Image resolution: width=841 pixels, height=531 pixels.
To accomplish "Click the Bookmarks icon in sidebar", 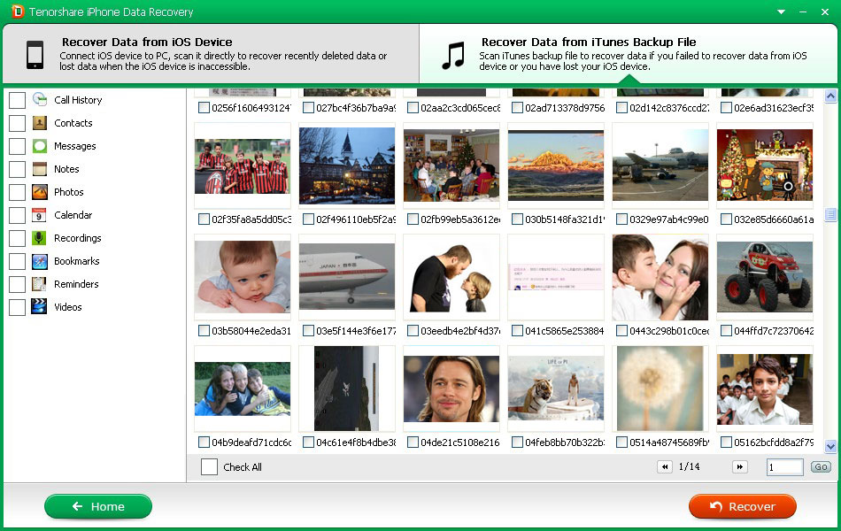I will [39, 261].
